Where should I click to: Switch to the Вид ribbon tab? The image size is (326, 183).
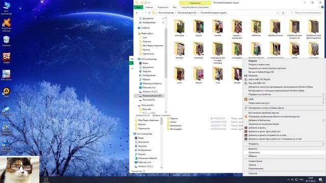(175, 7)
